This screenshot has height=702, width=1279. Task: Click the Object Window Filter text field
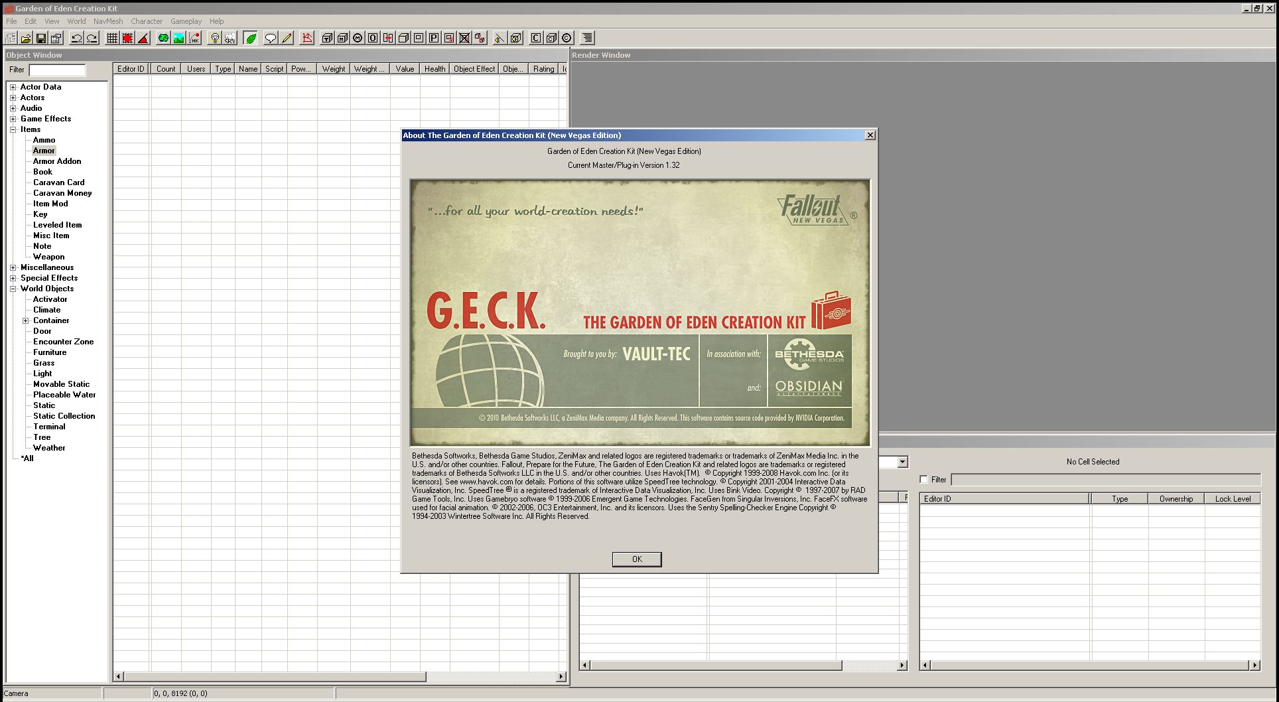pos(57,70)
